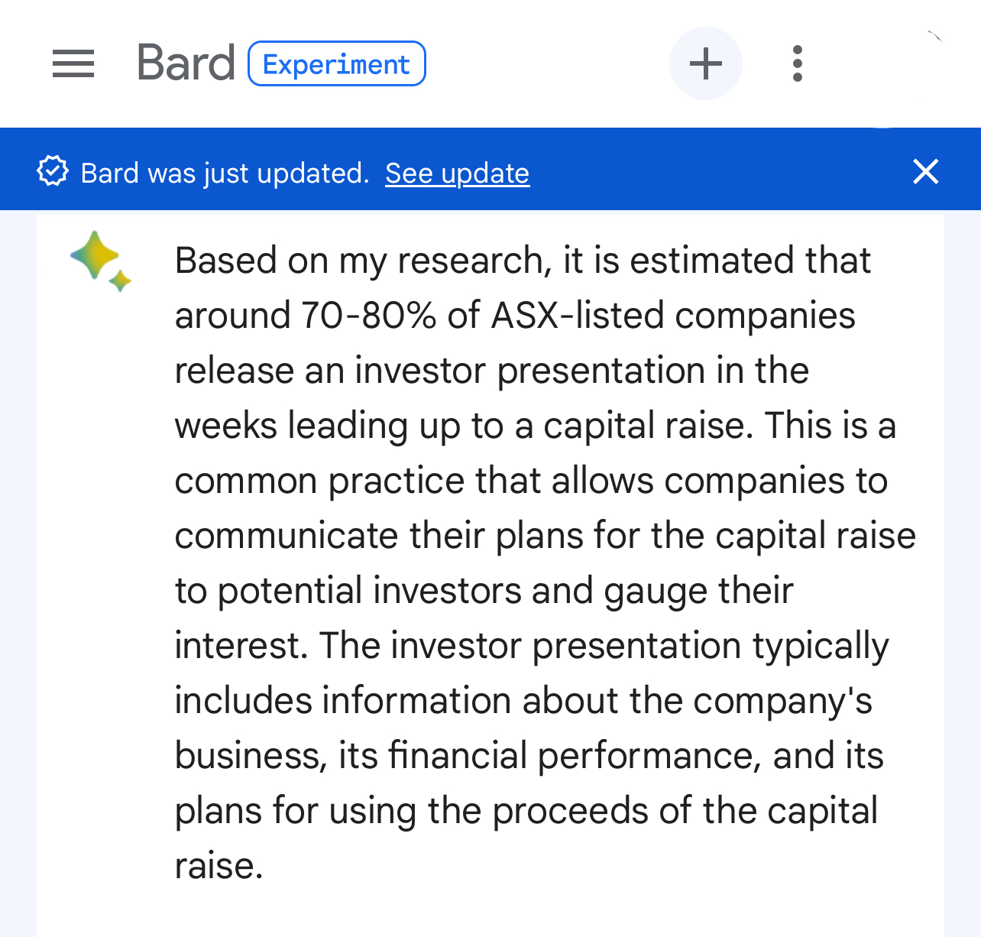Viewport: 981px width, 937px height.
Task: Click the word 'ASX-listed' in the response
Action: click(578, 316)
